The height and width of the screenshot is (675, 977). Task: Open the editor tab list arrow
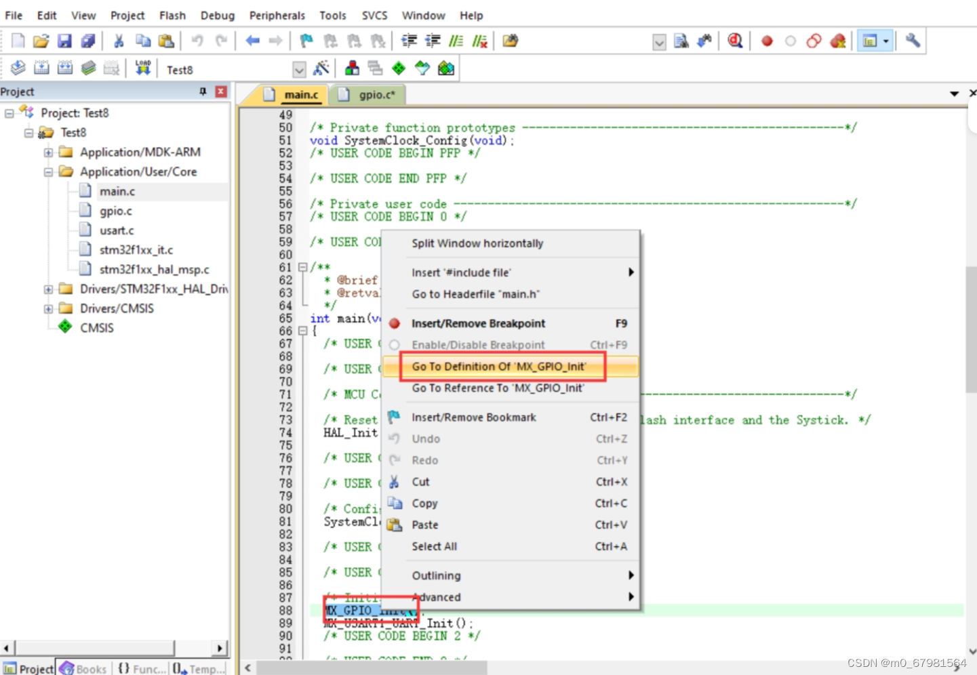coord(954,94)
